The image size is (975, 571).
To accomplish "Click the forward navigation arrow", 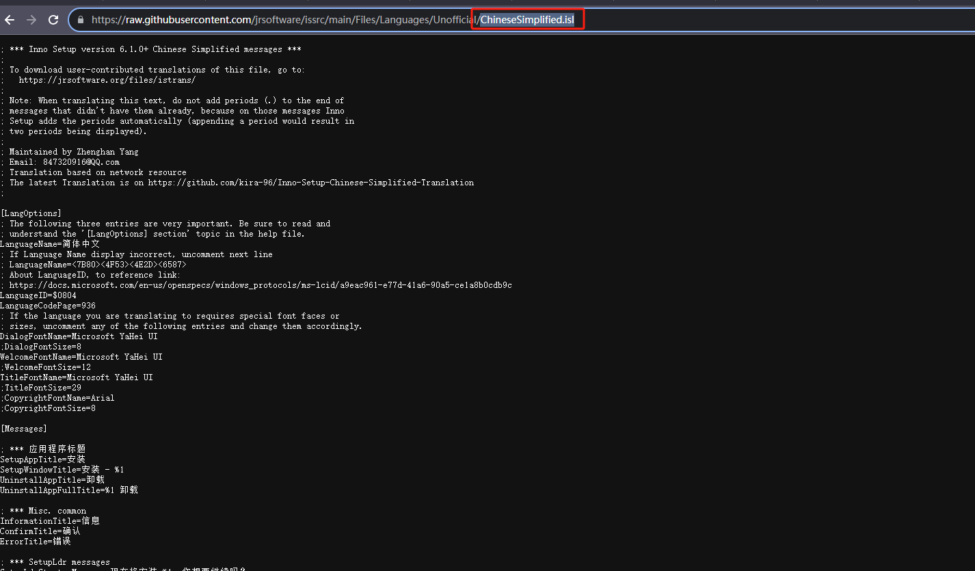I will click(x=31, y=19).
